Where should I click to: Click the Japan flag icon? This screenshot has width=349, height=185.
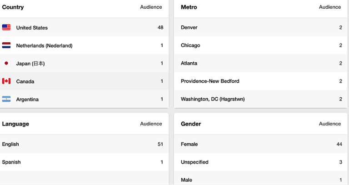(x=6, y=63)
